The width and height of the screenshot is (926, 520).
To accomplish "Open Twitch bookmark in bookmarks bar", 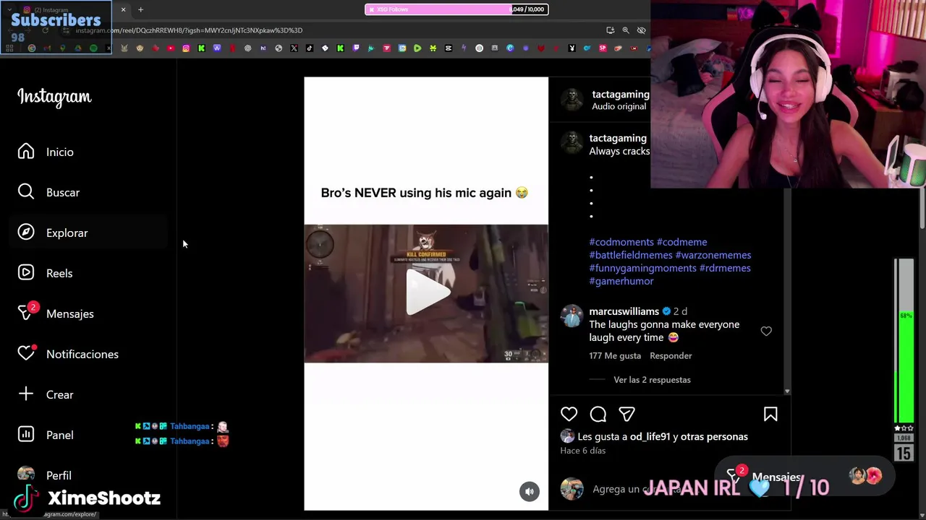I will coord(356,48).
